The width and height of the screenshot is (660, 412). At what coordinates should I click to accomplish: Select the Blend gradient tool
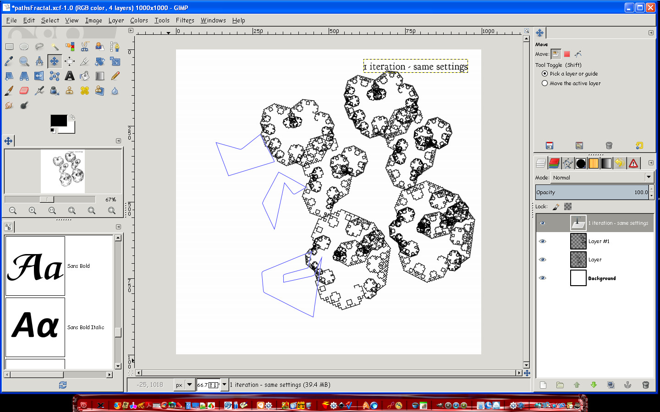100,76
